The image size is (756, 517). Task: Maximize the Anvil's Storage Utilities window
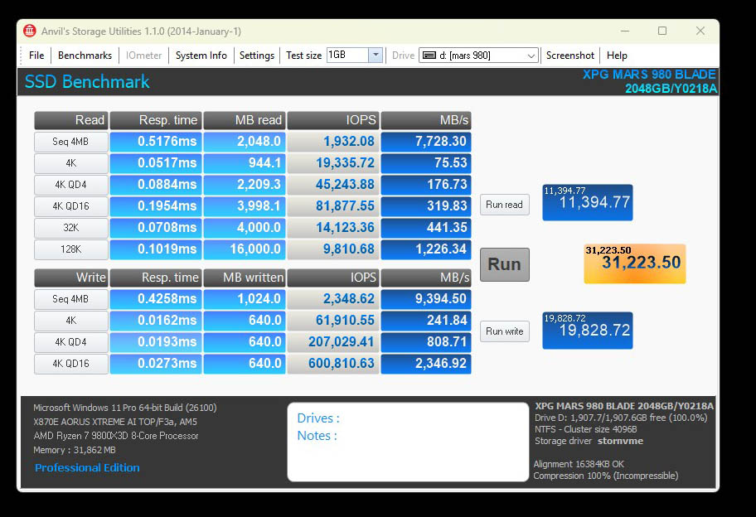662,31
